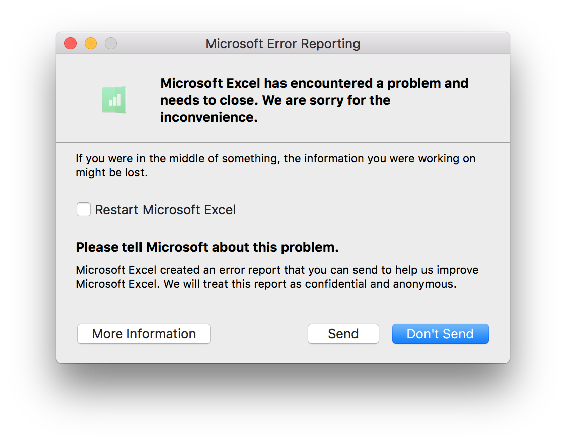Screen dimensions: 566x444
Task: Click the "might be lost." text line
Action: click(112, 172)
